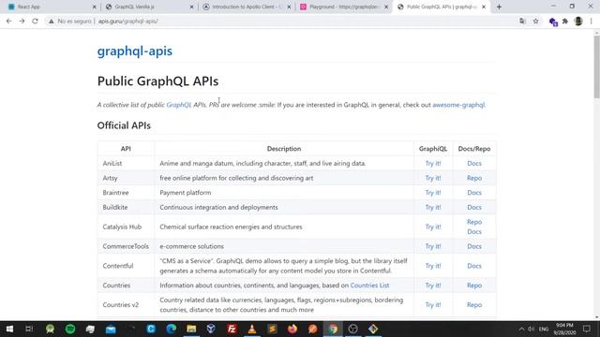Screen dimensions: 600x337
Task: Open File Explorer from the taskbar
Action: (191, 329)
